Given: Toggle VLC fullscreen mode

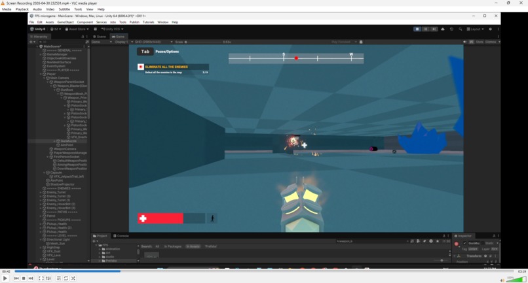Looking at the screenshot, I should click(x=41, y=278).
